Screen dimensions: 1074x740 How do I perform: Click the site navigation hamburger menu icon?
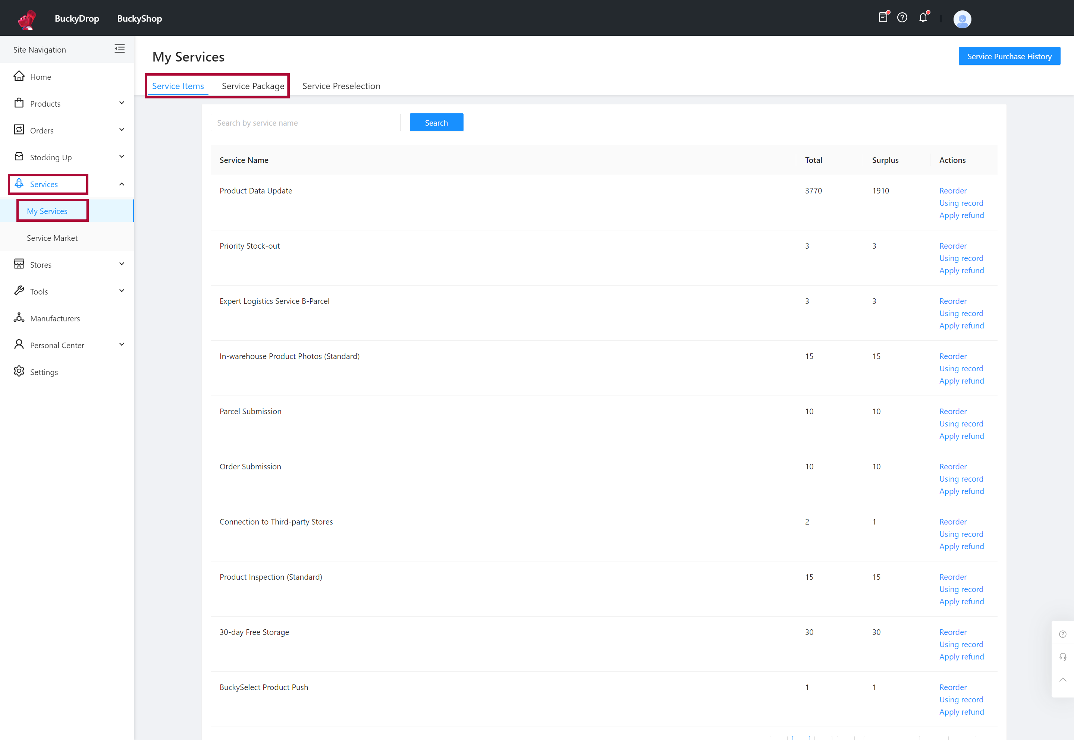[119, 50]
